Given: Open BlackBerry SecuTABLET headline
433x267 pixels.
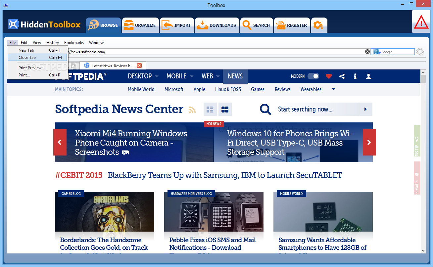Looking at the screenshot, I should tap(225, 175).
